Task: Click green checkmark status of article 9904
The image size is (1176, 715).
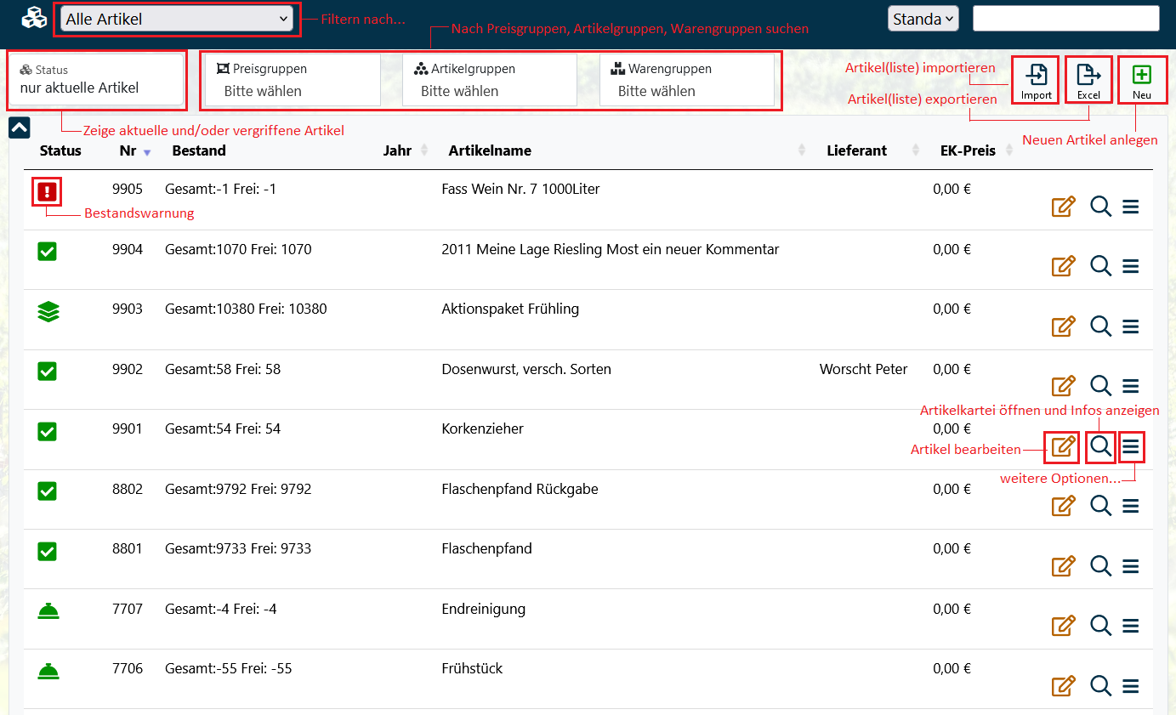Action: [48, 252]
